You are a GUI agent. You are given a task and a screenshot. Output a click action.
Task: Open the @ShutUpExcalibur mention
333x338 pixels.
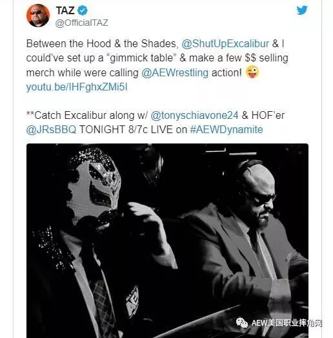(225, 44)
